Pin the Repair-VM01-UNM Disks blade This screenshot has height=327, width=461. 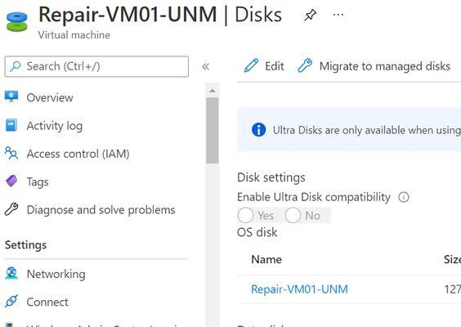310,15
